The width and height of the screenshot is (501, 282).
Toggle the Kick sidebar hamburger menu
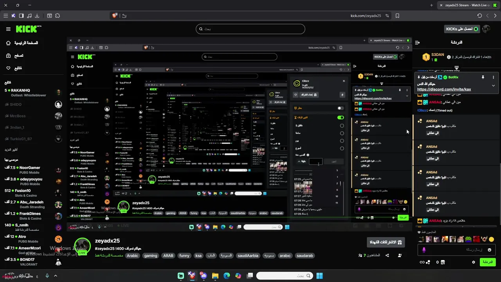[8, 29]
